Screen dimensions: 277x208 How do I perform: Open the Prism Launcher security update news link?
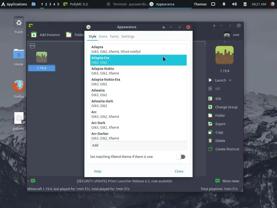tap(124, 181)
